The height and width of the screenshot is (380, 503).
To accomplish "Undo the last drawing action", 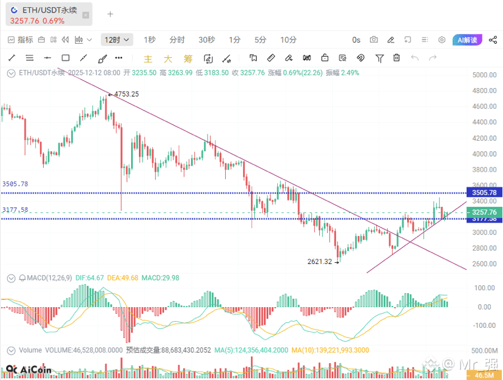I will (415, 58).
